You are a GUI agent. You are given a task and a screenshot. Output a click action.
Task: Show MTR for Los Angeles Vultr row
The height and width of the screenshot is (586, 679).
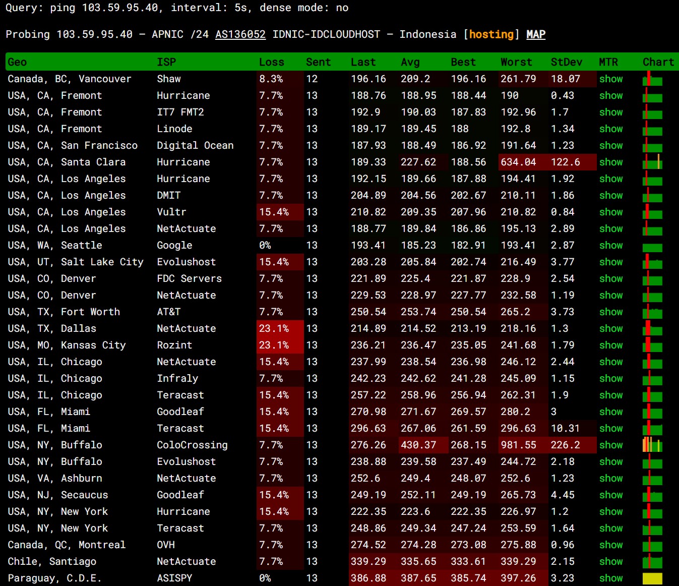611,212
